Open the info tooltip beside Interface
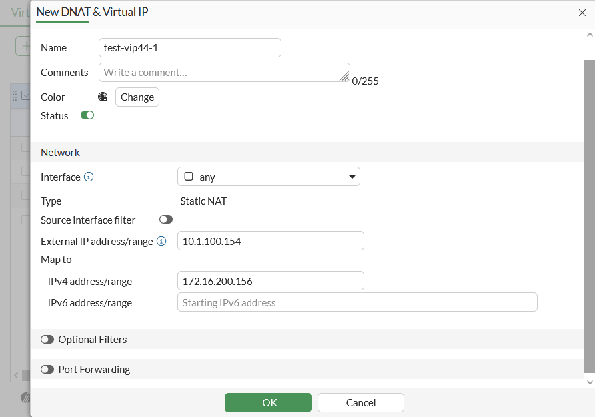Image resolution: width=595 pixels, height=417 pixels. [90, 177]
